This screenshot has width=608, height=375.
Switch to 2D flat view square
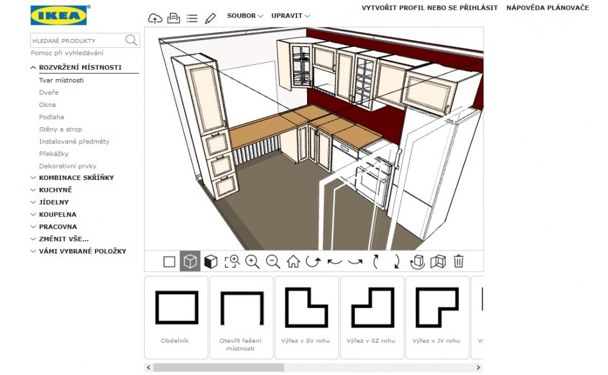click(170, 261)
